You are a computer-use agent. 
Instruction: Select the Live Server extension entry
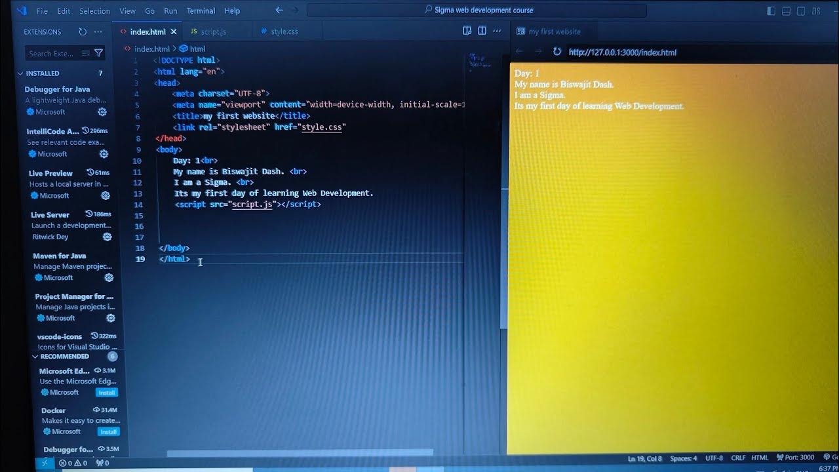(71, 226)
